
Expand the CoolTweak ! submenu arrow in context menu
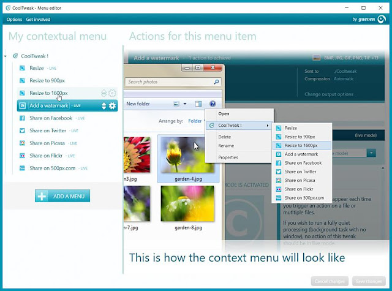pos(268,126)
